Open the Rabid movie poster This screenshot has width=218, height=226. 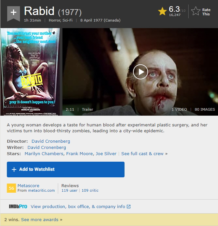coord(30,72)
